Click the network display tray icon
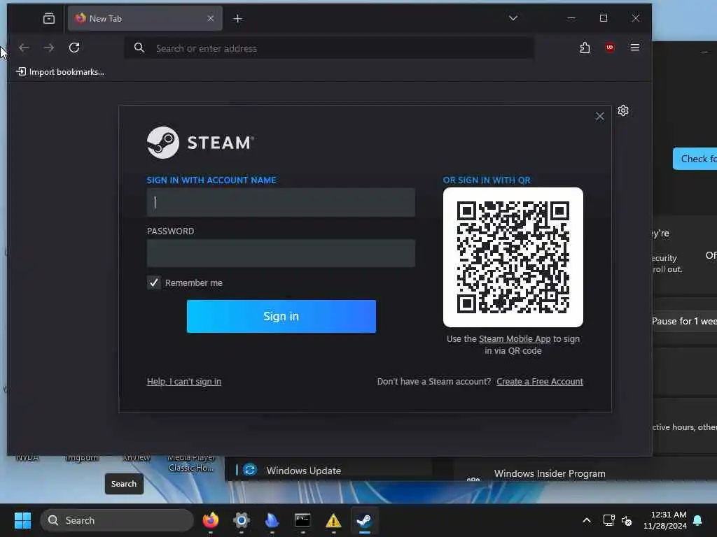 click(x=608, y=520)
